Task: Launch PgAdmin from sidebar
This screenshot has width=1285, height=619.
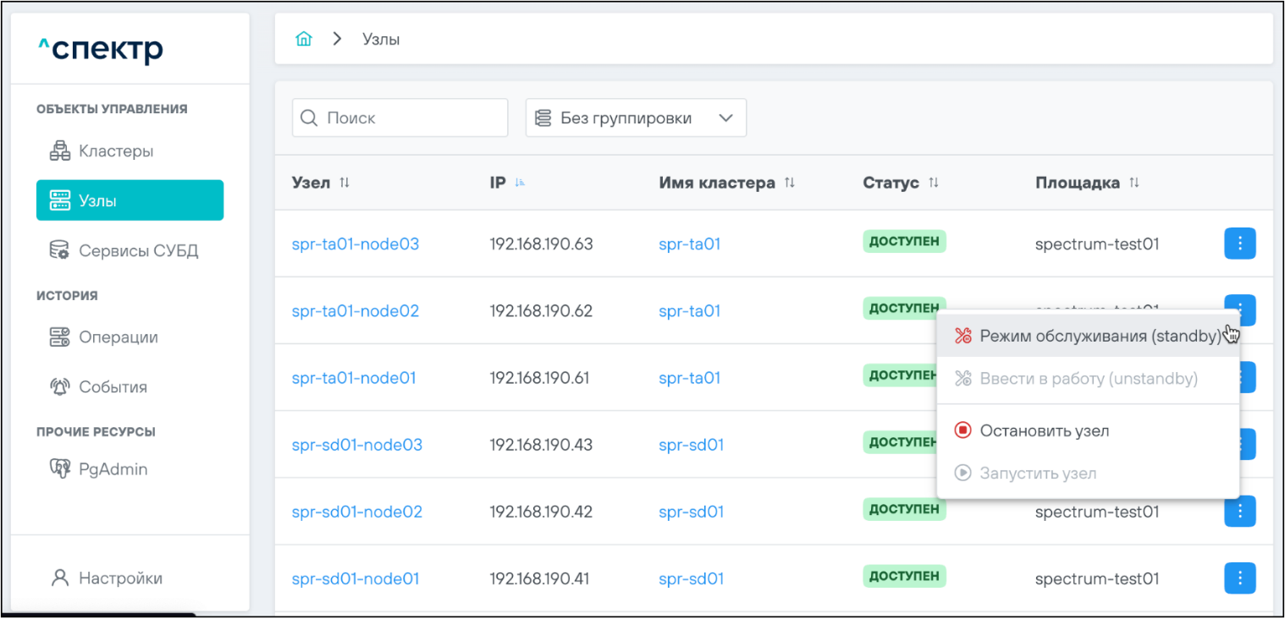Action: (x=113, y=469)
